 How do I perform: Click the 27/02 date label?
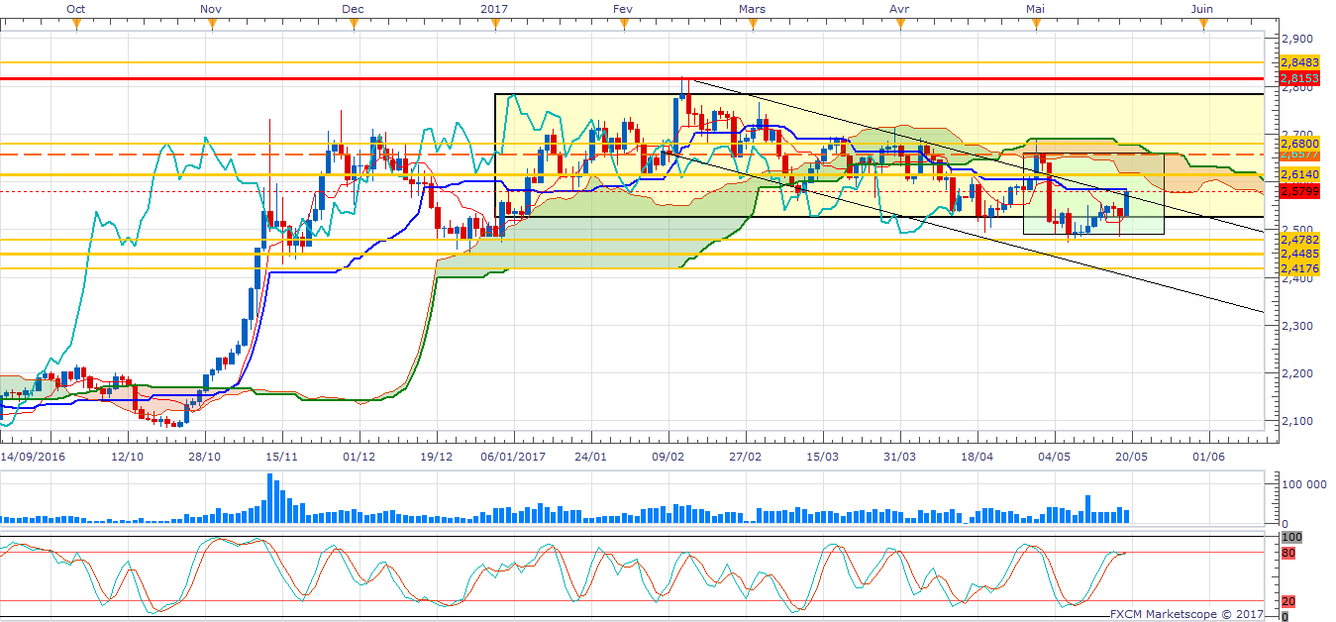[746, 458]
